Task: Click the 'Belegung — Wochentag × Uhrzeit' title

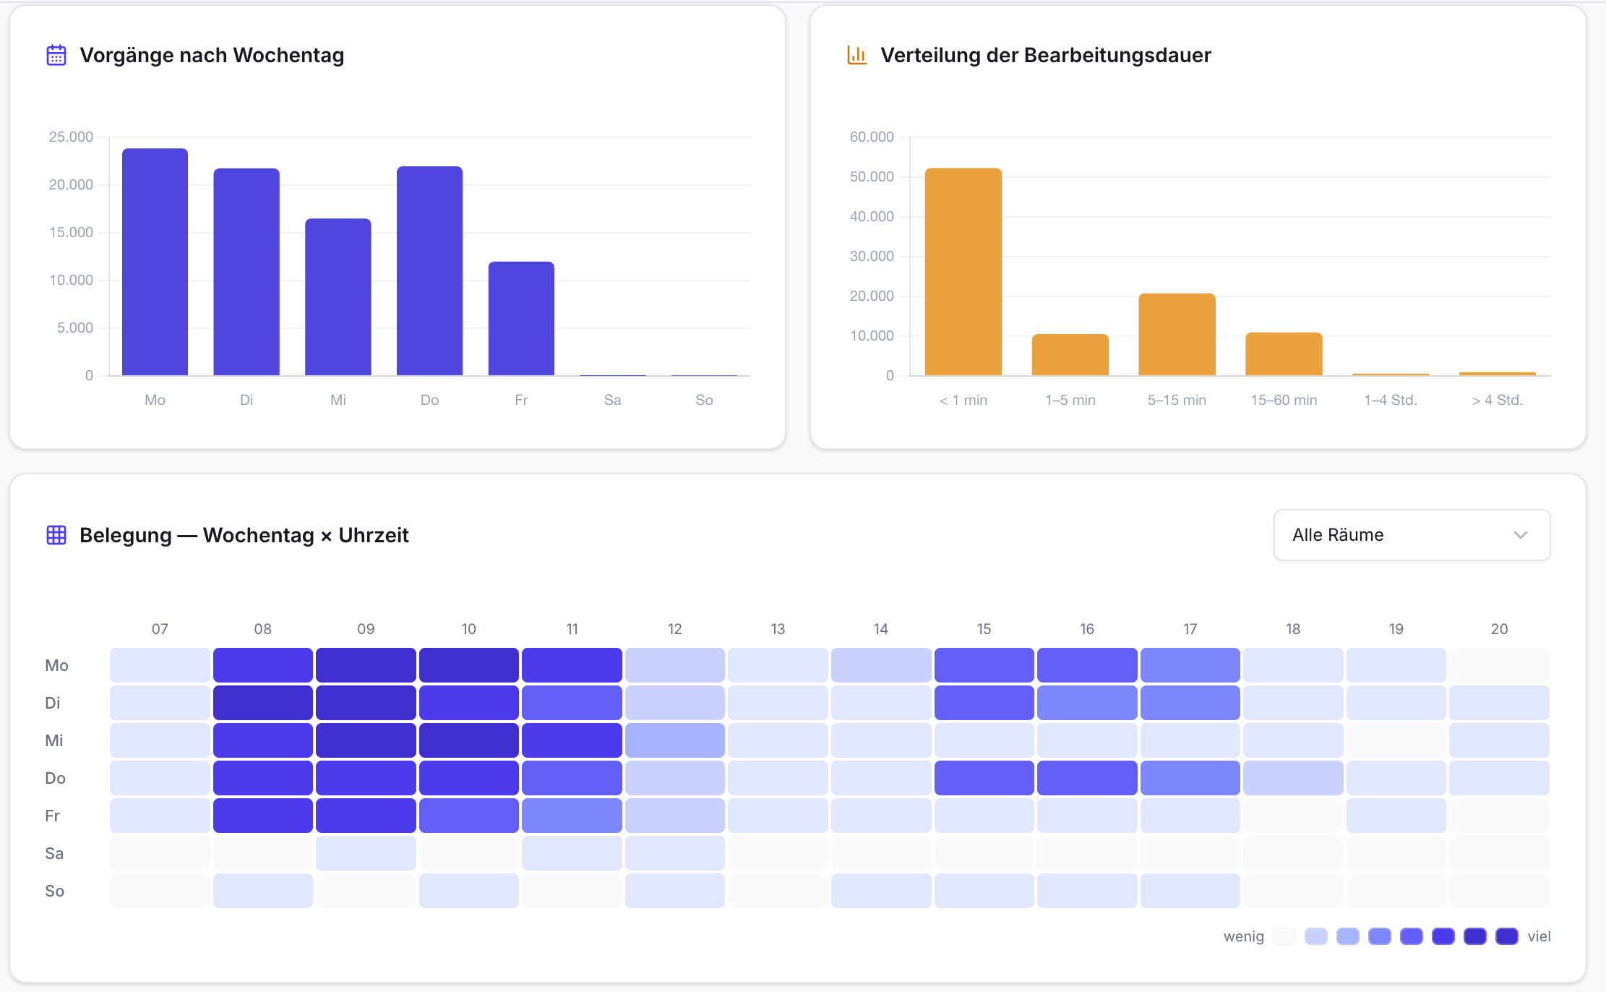Action: [x=244, y=535]
